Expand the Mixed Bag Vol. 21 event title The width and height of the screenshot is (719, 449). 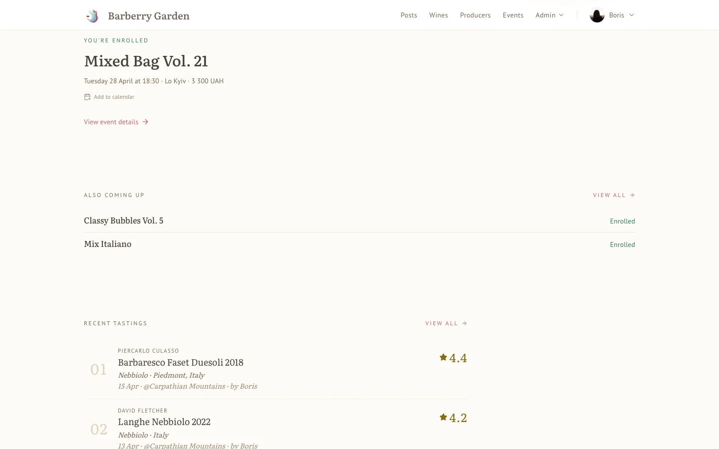click(x=146, y=60)
